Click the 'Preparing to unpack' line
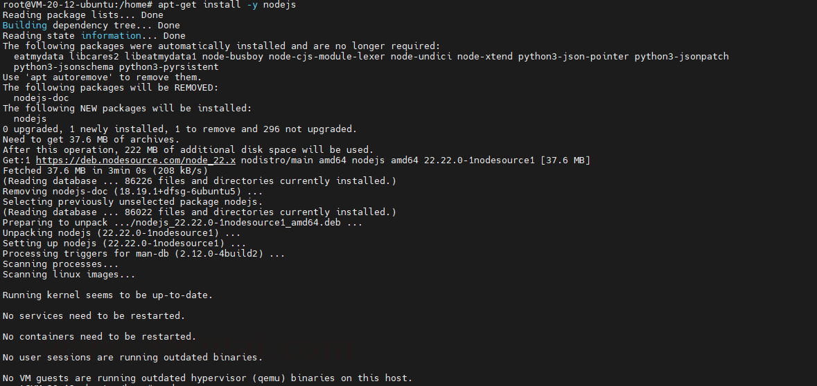The image size is (817, 386). [180, 223]
